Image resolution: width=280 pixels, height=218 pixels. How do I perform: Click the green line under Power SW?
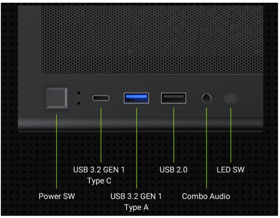pos(56,151)
